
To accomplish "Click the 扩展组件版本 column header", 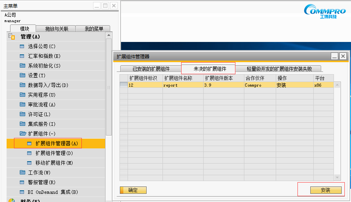I will tap(224, 78).
